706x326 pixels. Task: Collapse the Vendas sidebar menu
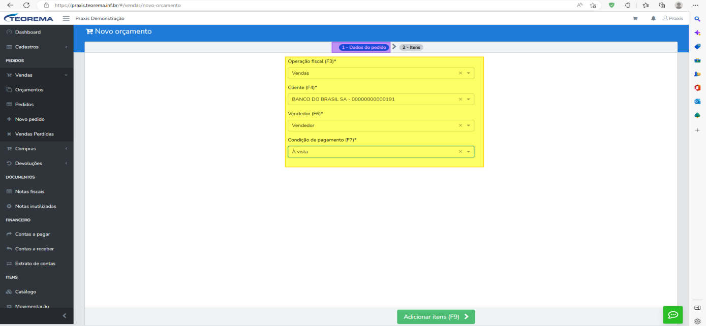37,75
